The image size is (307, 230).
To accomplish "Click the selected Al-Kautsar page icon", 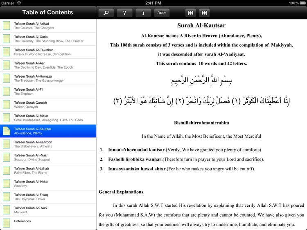I will [7, 131].
